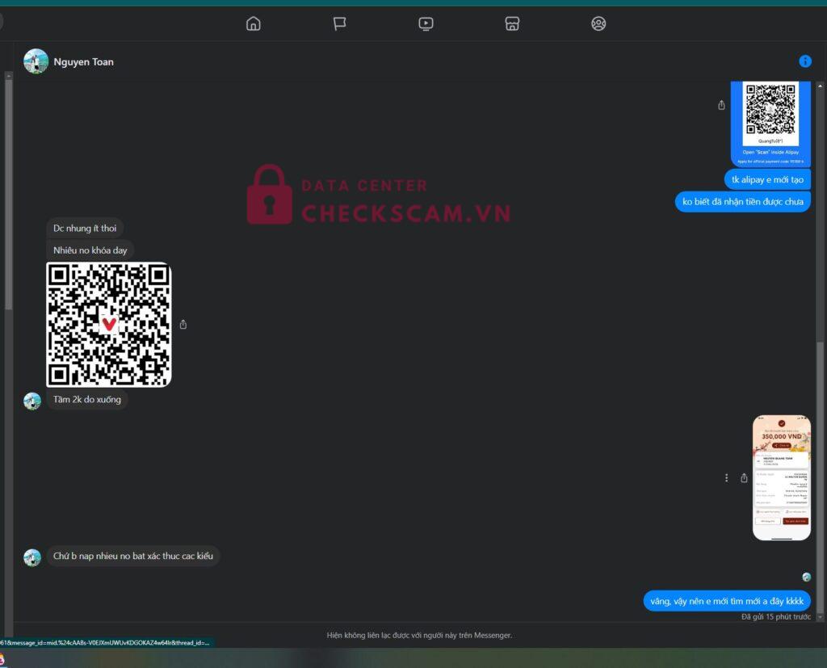The image size is (827, 668).
Task: Open the Groups icon in top navigation
Action: pos(598,23)
